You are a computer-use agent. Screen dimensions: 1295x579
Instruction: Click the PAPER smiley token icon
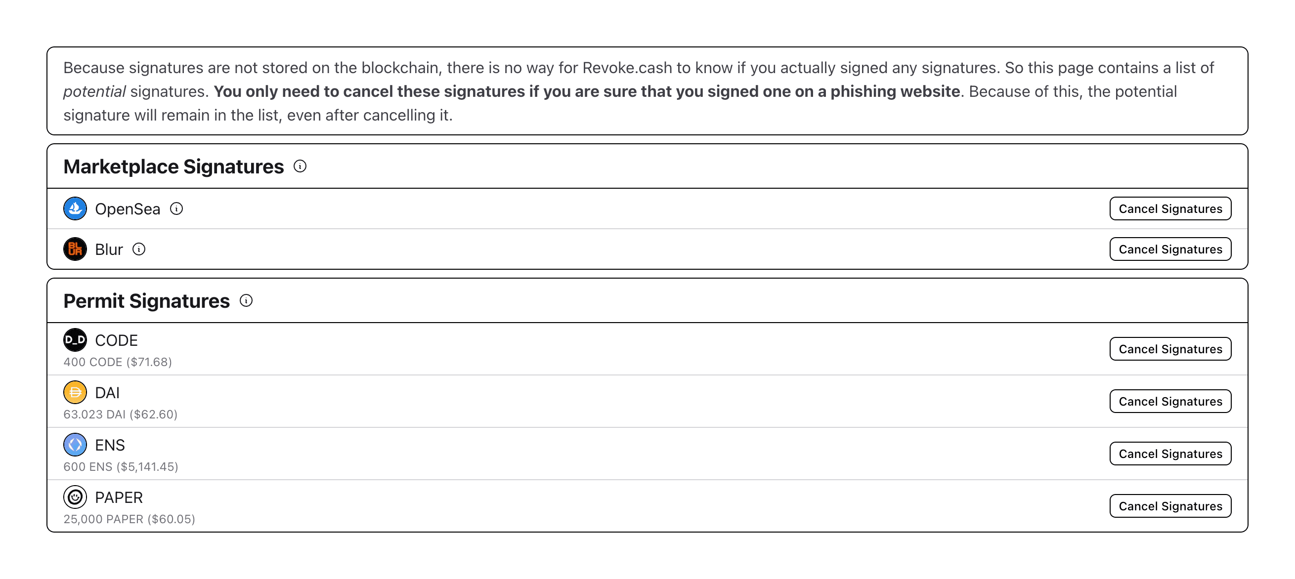[75, 497]
